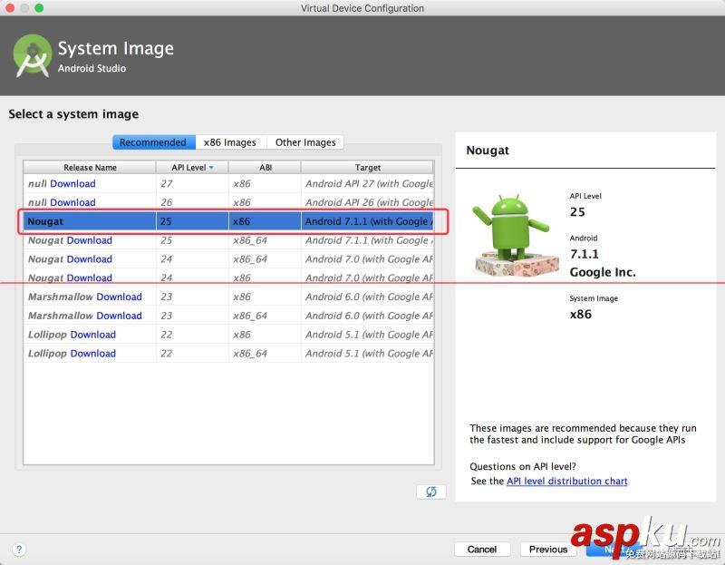Click the Cancel button
The image size is (725, 565).
[x=482, y=549]
